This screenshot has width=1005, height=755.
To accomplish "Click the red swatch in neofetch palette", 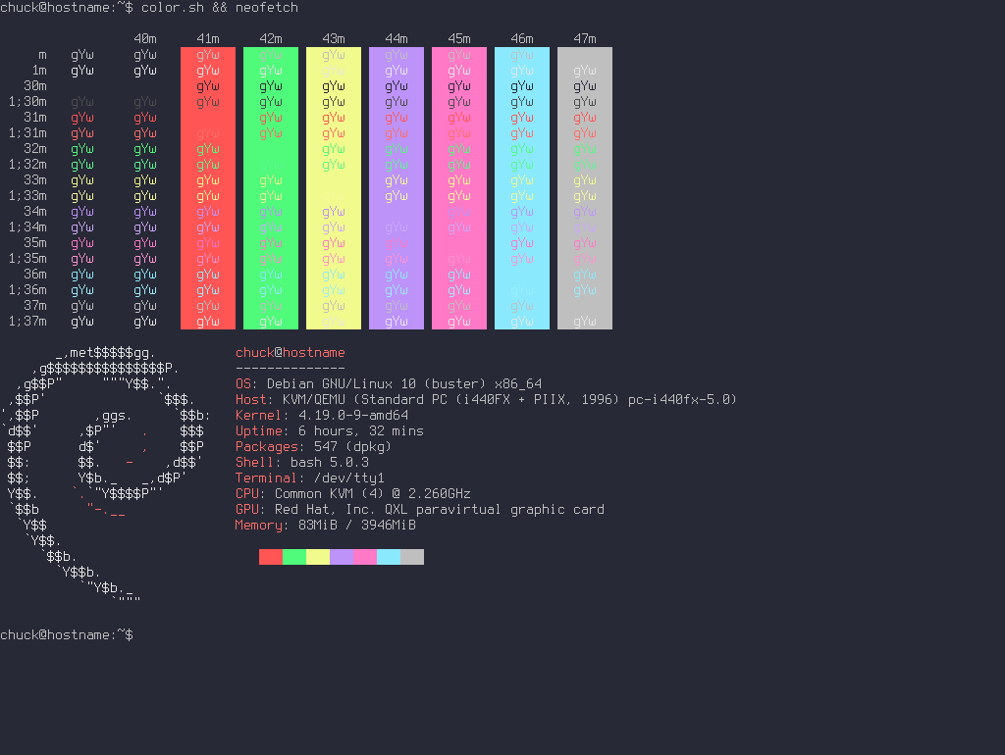I will pos(271,557).
